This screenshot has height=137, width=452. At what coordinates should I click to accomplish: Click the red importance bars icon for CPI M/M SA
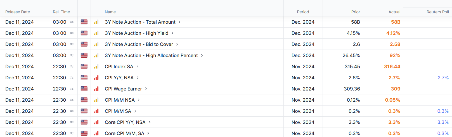click(x=96, y=111)
